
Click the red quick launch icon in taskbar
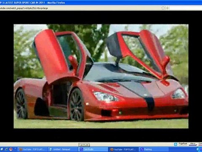[11, 149]
